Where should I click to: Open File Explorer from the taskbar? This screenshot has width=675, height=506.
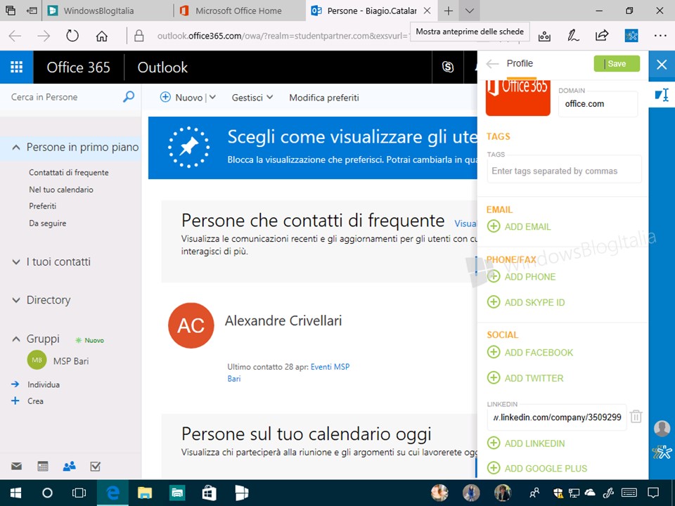click(x=145, y=493)
